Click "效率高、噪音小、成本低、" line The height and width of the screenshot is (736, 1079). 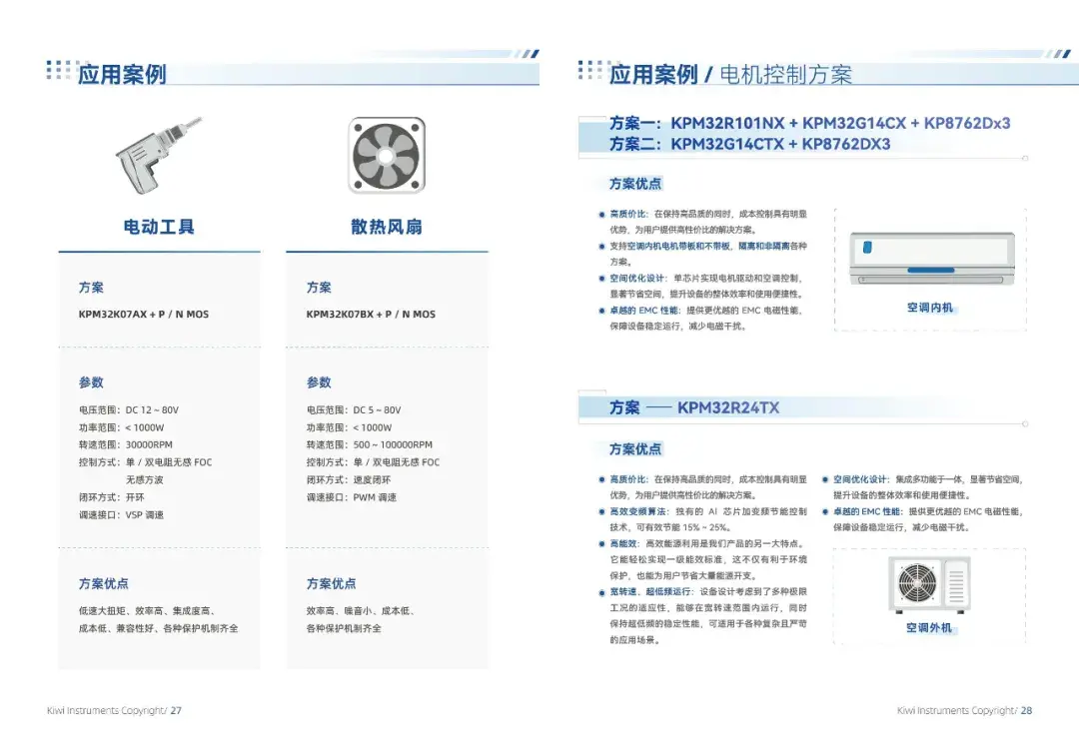coord(361,611)
